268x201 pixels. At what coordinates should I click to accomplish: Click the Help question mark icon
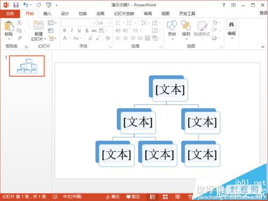tap(224, 5)
